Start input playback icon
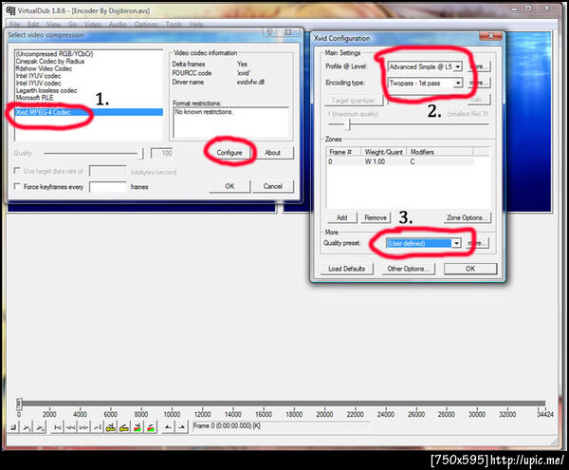Image resolution: width=569 pixels, height=470 pixels. 27,427
